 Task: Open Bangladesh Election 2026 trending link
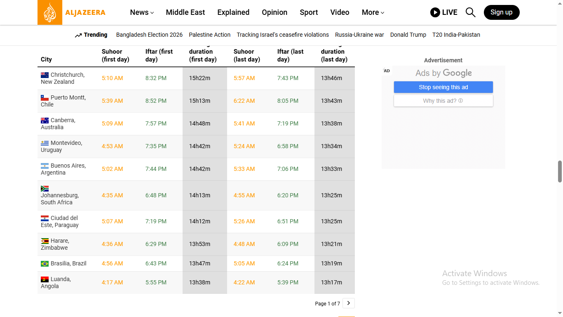[149, 35]
